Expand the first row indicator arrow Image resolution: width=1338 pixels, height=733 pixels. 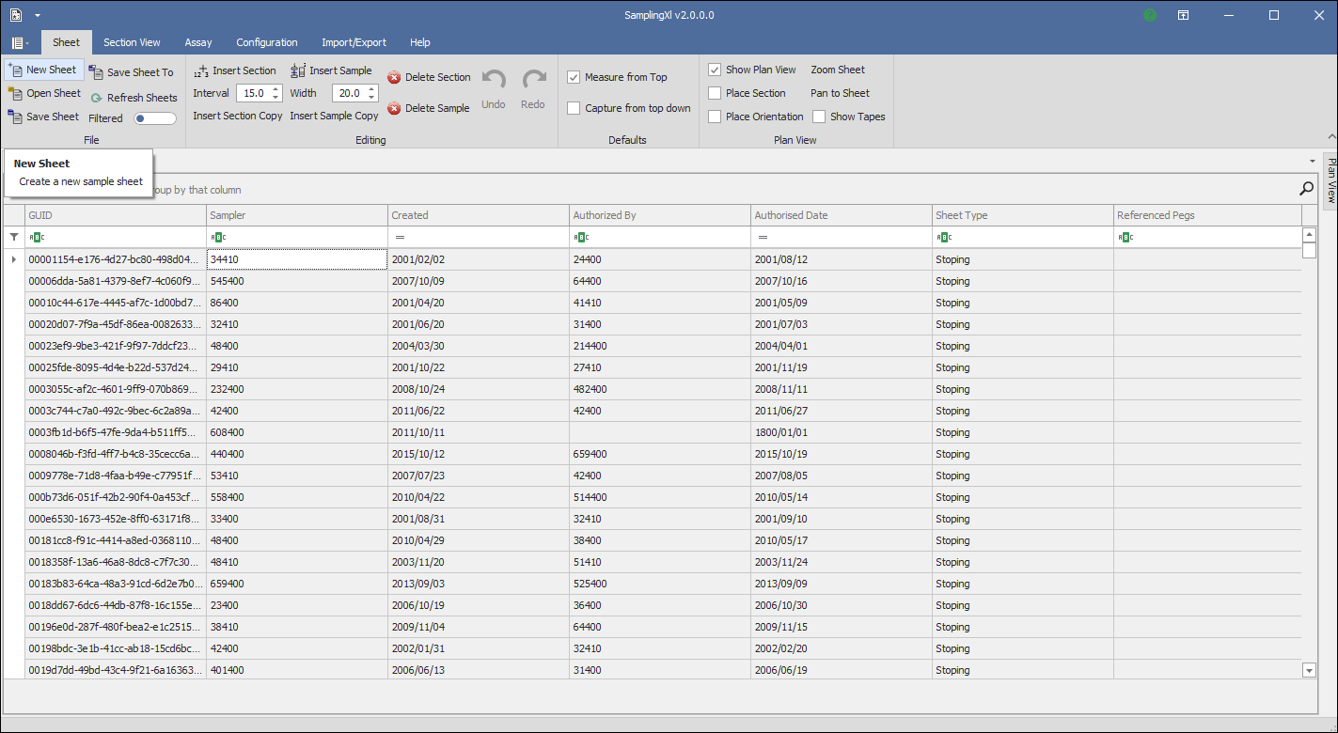[13, 259]
